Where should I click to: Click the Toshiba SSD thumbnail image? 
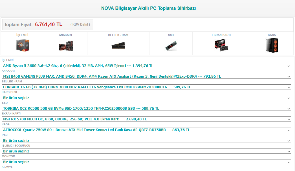click(171, 46)
